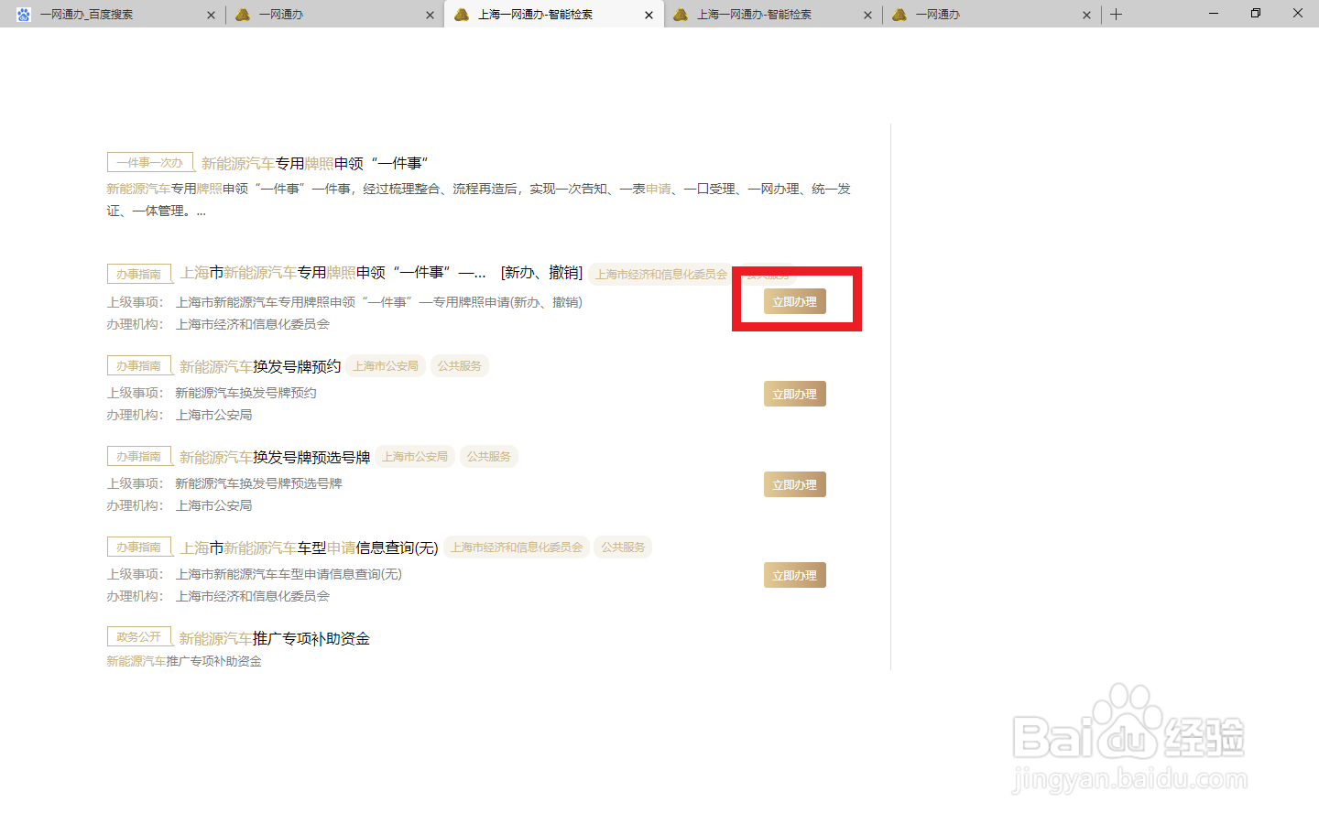Click 立即办理 for 换发号牌预选号牌

coord(795,483)
